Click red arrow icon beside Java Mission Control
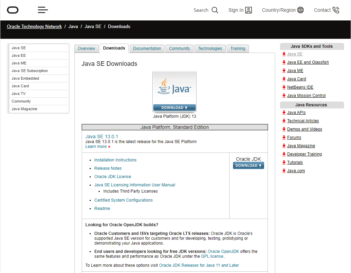 [x=284, y=95]
